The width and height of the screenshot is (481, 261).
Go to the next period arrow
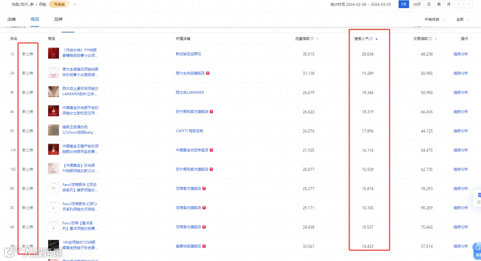click(x=469, y=4)
